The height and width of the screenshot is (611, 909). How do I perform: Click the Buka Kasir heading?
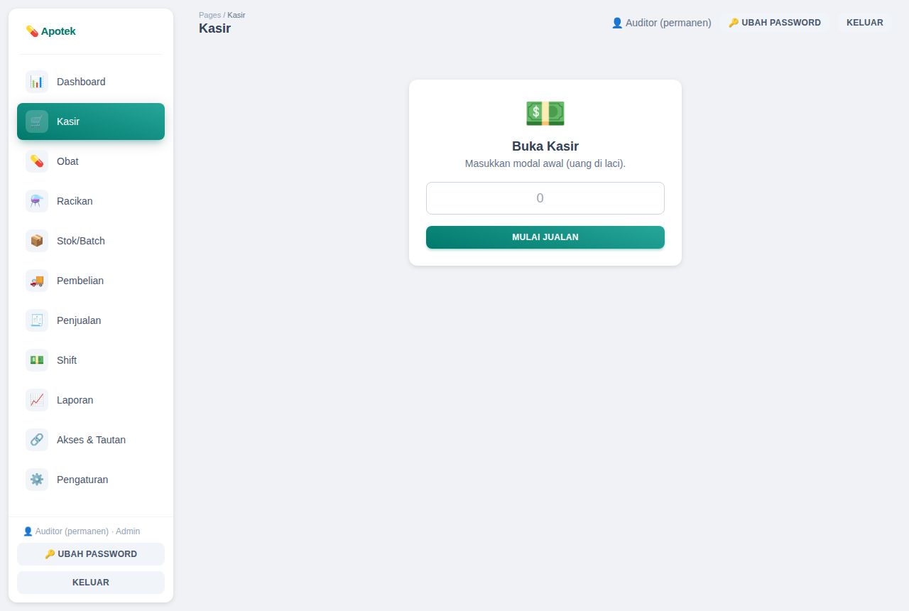point(545,146)
